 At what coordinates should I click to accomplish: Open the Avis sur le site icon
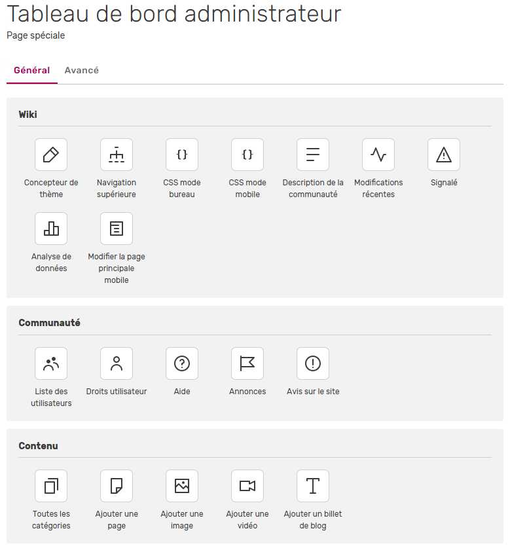point(313,363)
